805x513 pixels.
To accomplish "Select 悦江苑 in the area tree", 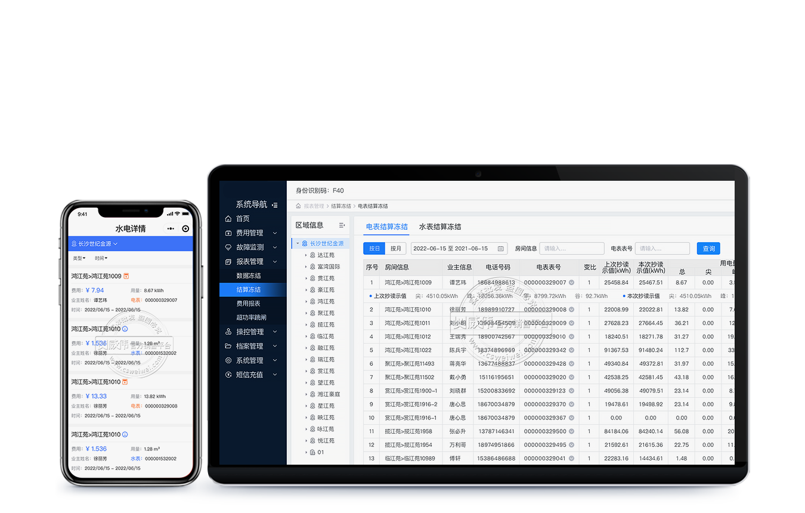I will (326, 441).
